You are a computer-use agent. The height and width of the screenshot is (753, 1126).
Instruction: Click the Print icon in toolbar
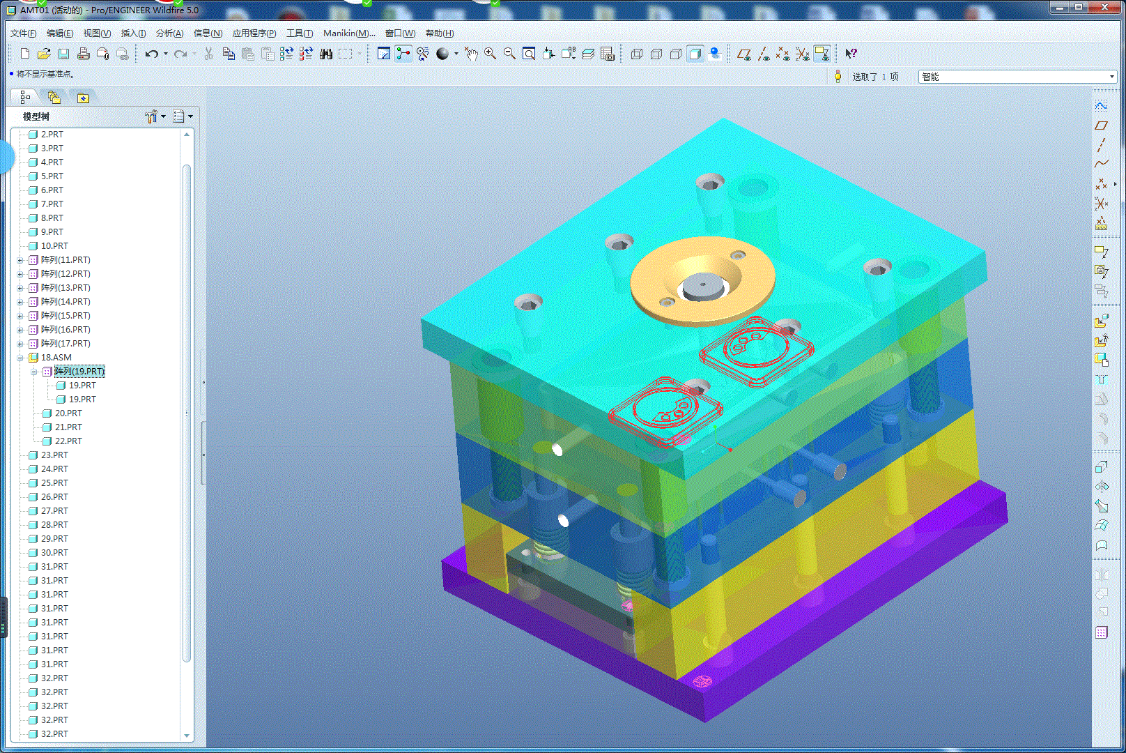(x=84, y=54)
